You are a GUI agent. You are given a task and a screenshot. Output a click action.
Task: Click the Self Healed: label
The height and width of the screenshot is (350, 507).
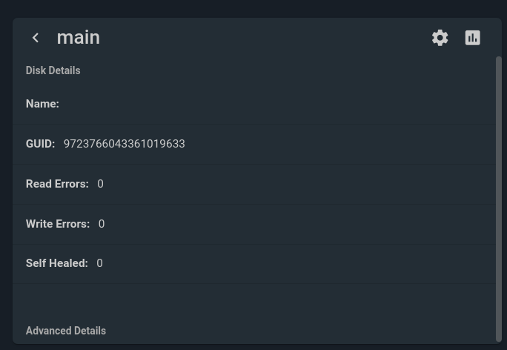click(x=57, y=263)
